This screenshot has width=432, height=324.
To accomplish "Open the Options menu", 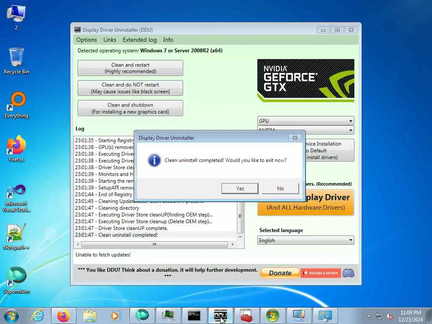I will 86,40.
